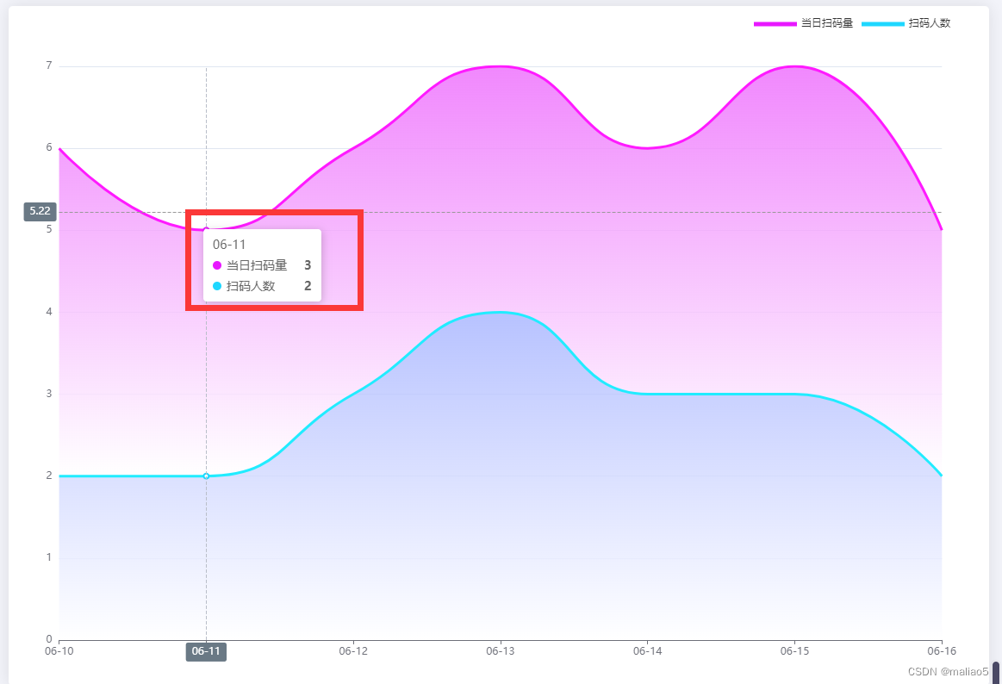Image resolution: width=1002 pixels, height=684 pixels.
Task: Select the 06-16 label on the x-axis
Action: pos(940,652)
